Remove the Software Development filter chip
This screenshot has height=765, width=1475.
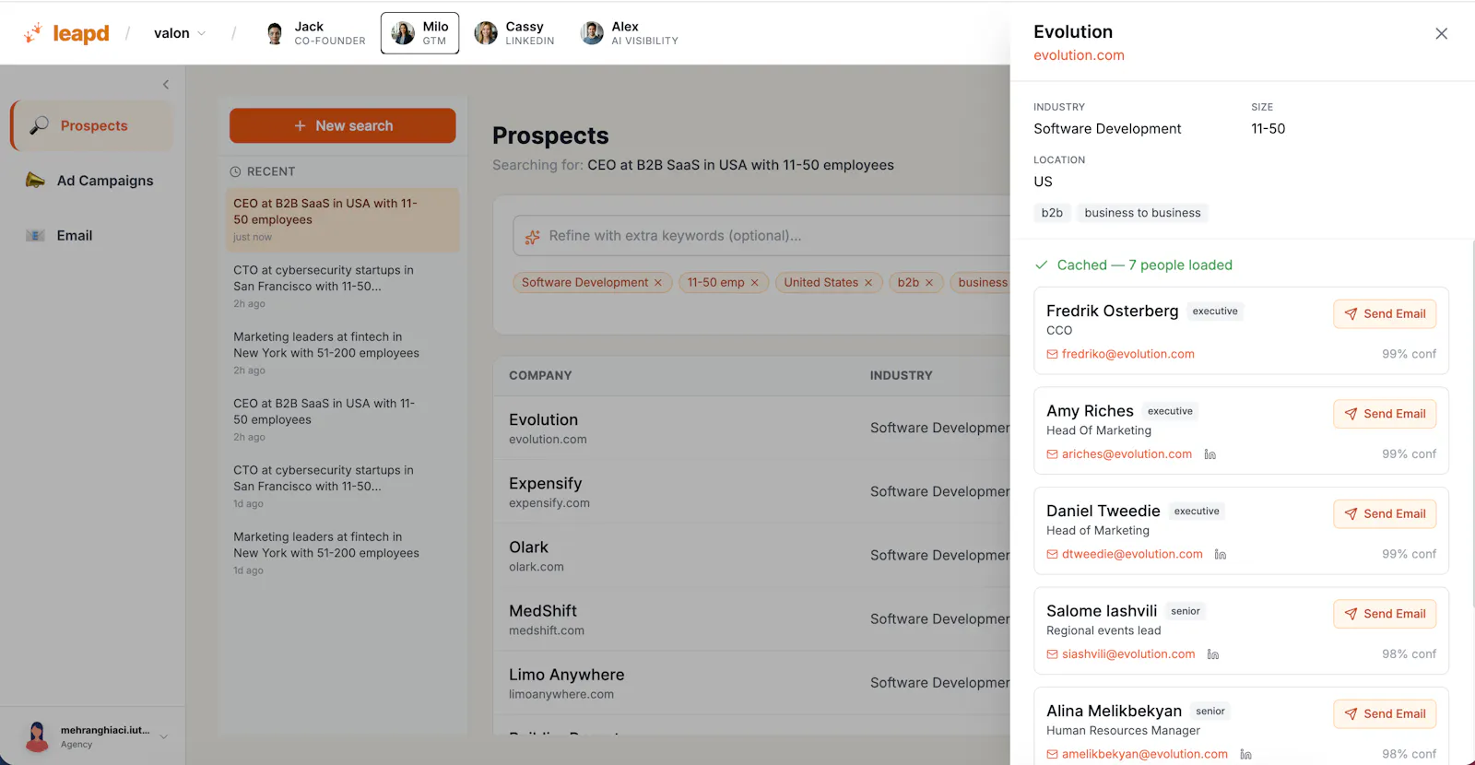[x=658, y=283]
